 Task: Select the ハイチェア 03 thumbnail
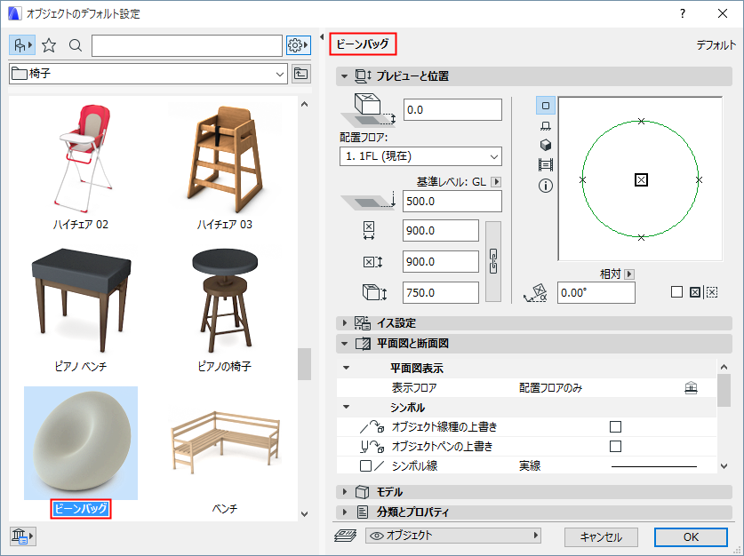[224, 159]
